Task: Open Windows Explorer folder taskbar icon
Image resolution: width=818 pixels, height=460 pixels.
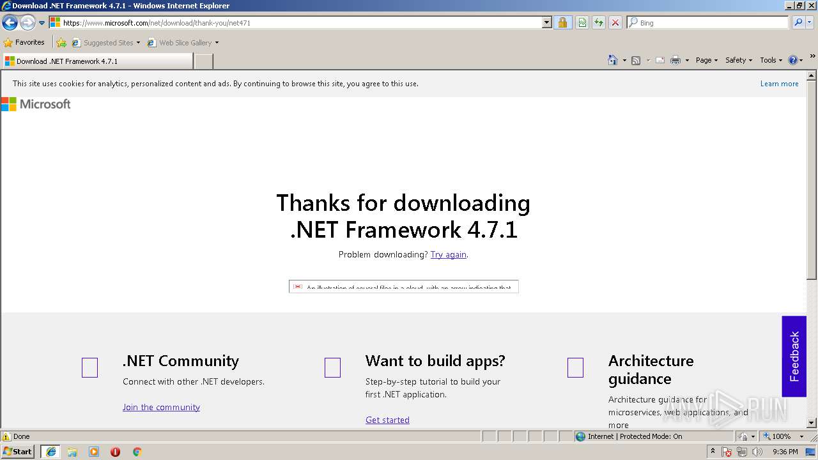Action: pos(72,452)
